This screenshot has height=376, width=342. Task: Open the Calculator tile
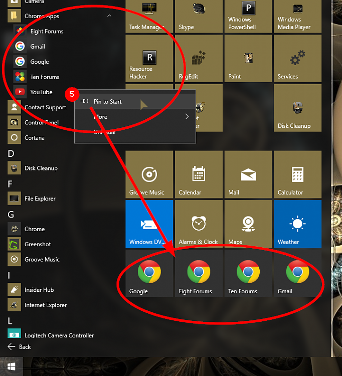297,174
